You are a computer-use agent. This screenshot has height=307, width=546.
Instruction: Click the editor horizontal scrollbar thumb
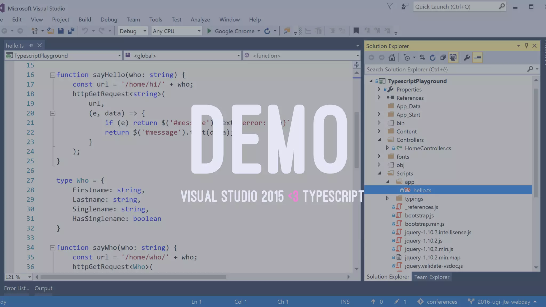coord(133,277)
